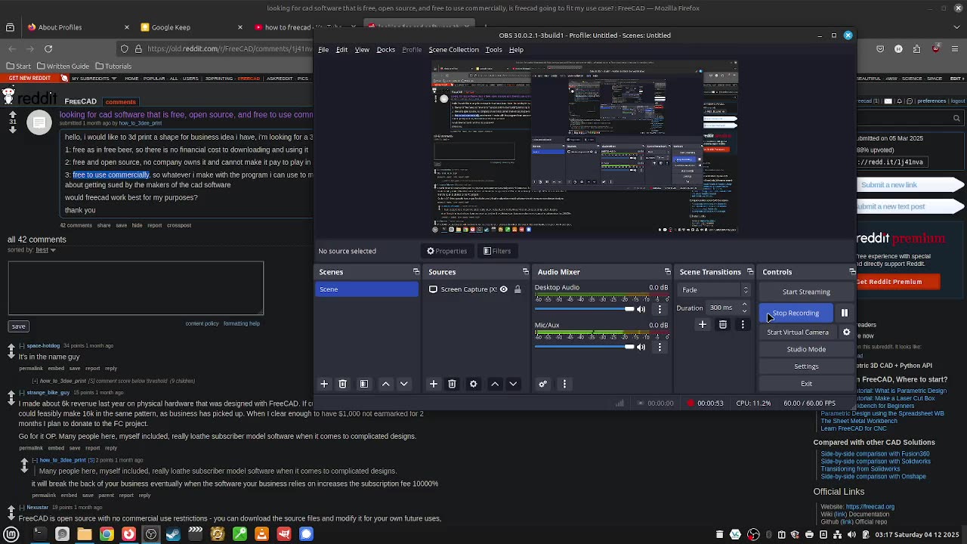Screen dimensions: 967x544
Task: Switch to About Profiles browser tab
Action: point(76,27)
